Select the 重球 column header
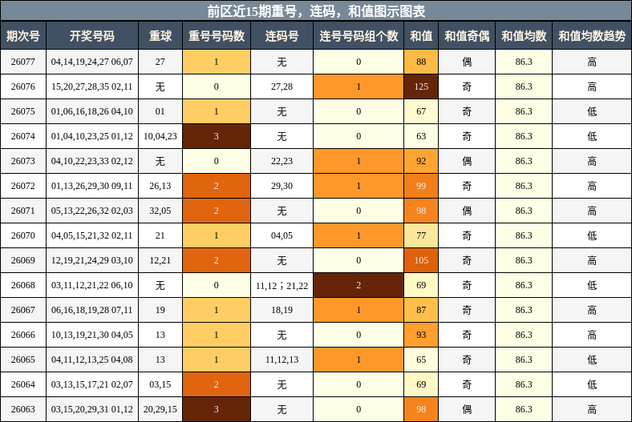This screenshot has width=632, height=422. 160,36
